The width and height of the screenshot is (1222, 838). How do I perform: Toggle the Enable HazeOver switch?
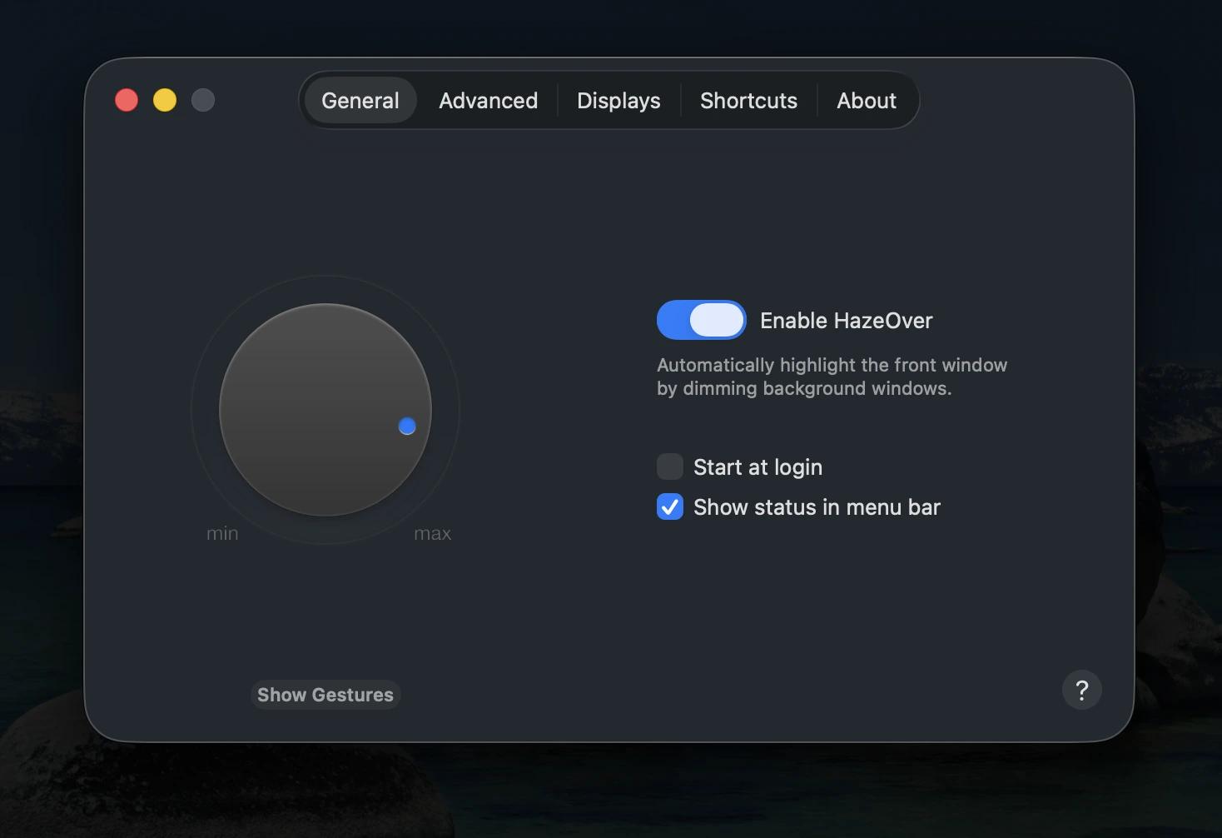tap(701, 320)
